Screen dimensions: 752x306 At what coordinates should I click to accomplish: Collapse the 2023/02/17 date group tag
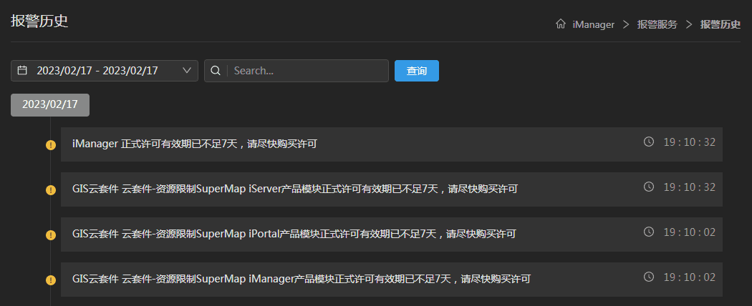tap(50, 104)
